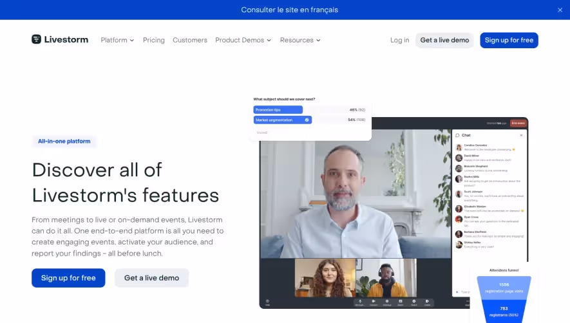Image resolution: width=570 pixels, height=323 pixels.
Task: Click the video thumbnail of the man with headphones
Action: pyautogui.click(x=386, y=278)
